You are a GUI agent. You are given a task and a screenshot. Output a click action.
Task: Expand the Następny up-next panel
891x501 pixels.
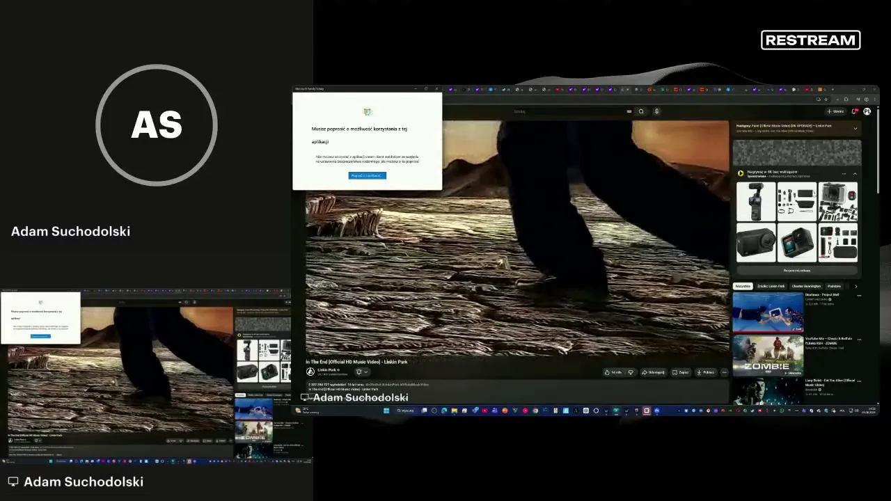pyautogui.click(x=855, y=128)
